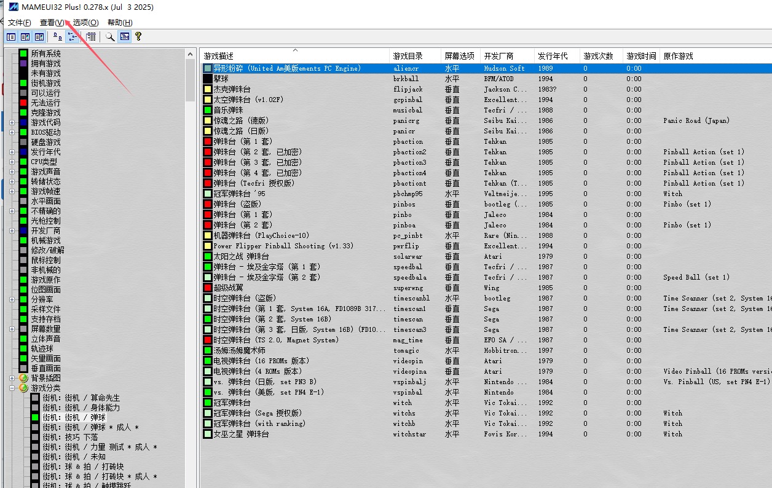
Task: Sort by 游戏描述 column header
Action: coord(295,56)
